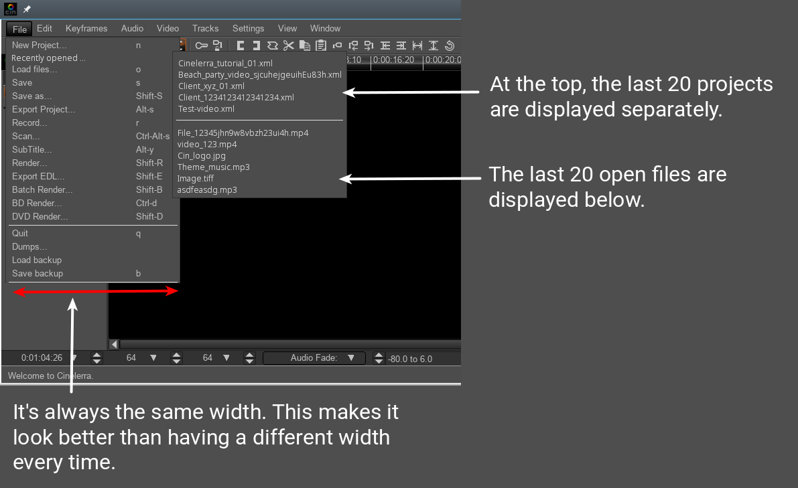
Task: Click the paste clipboard icon
Action: pos(321,46)
